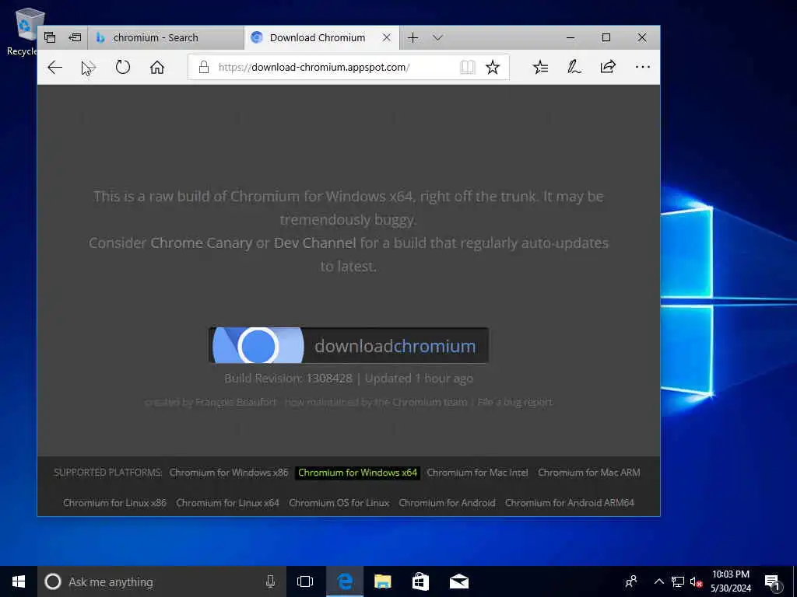Go to the home page
Viewport: 797px width, 597px height.
157,67
